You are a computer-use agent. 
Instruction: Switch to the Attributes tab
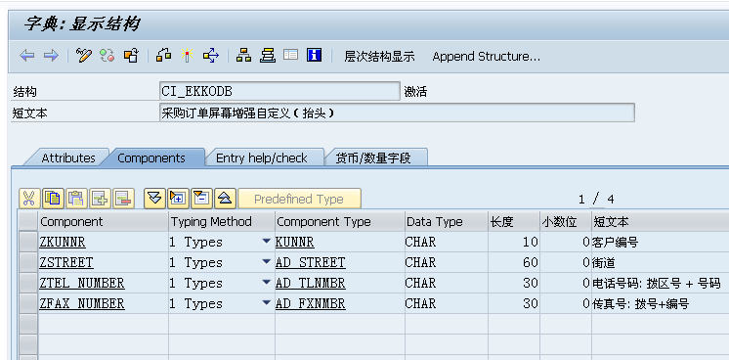pos(67,157)
